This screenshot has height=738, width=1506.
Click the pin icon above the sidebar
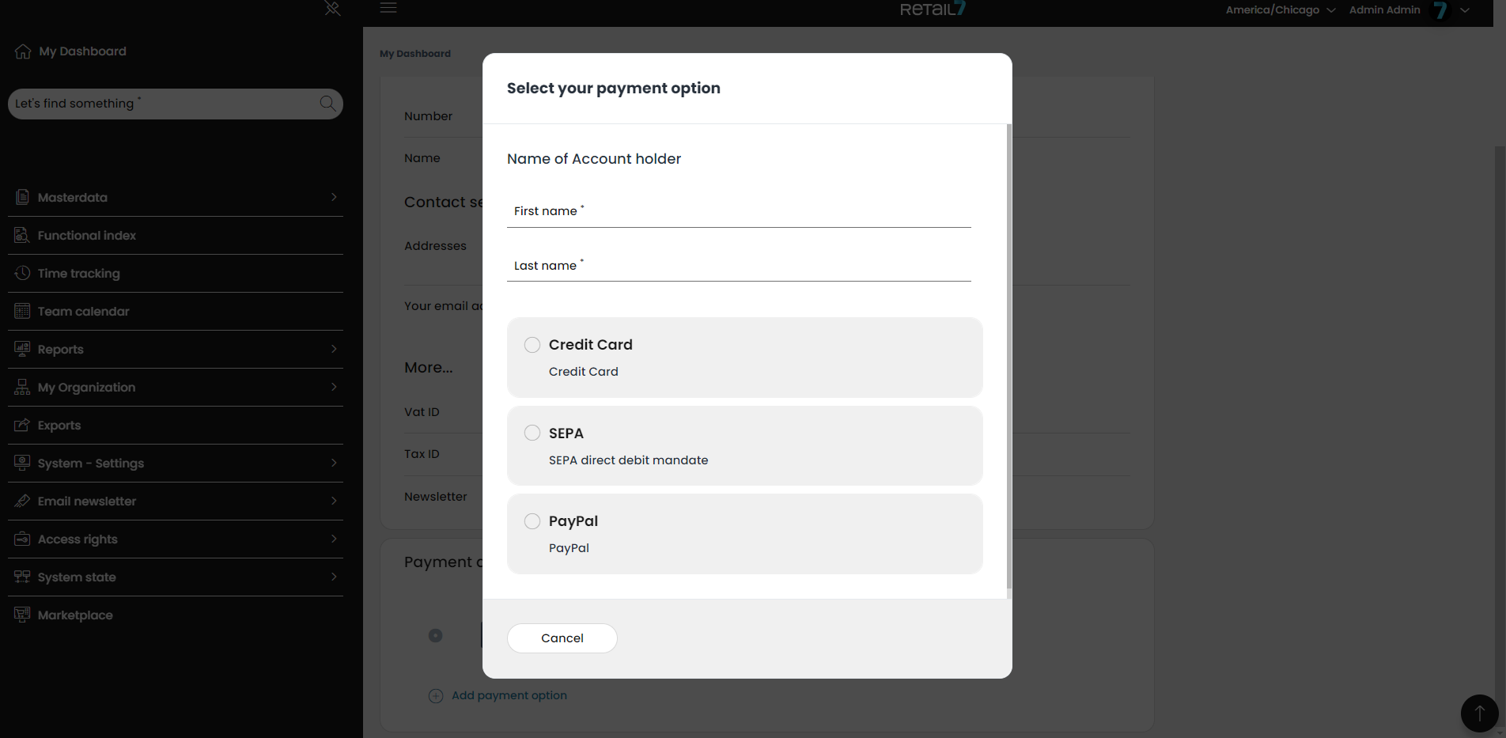332,9
